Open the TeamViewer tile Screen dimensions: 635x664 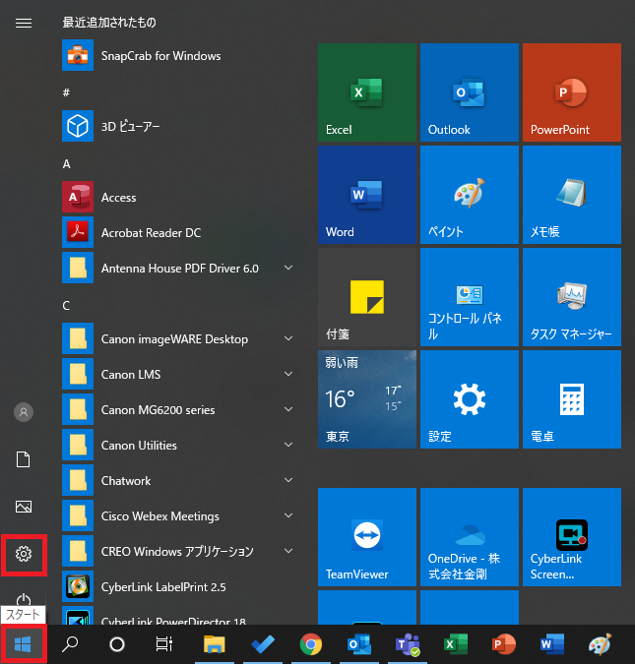(367, 537)
